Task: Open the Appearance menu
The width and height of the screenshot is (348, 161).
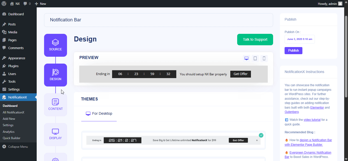Action: coord(18,58)
